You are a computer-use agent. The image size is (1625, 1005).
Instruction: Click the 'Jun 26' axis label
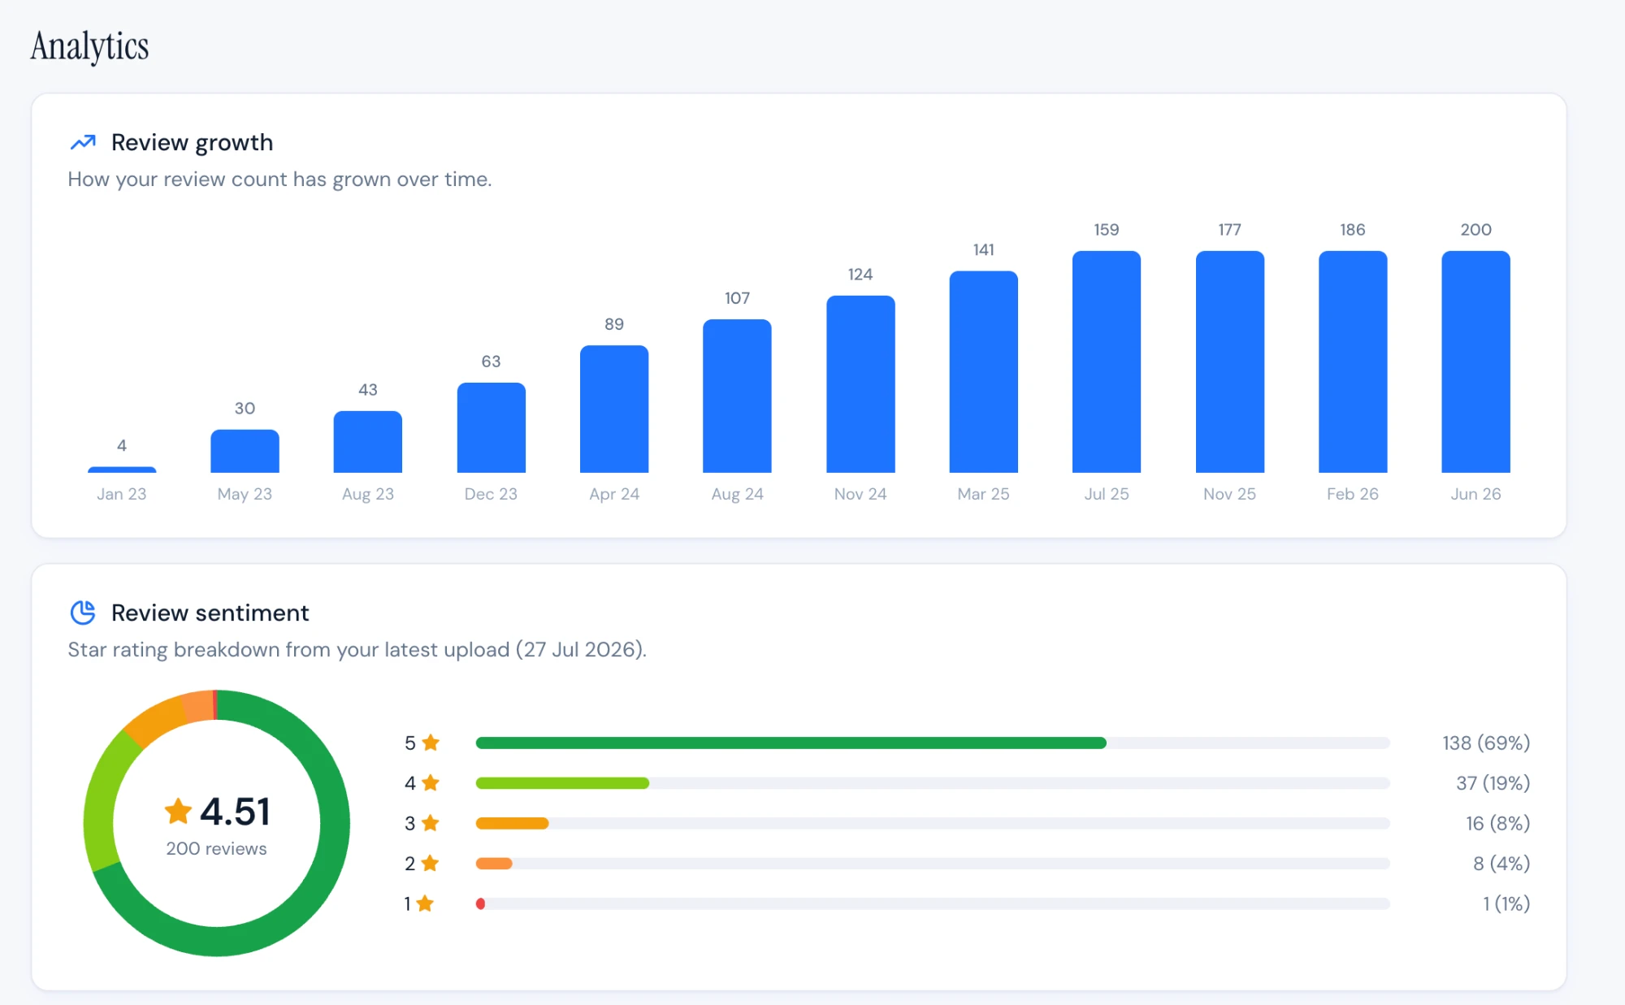point(1476,494)
